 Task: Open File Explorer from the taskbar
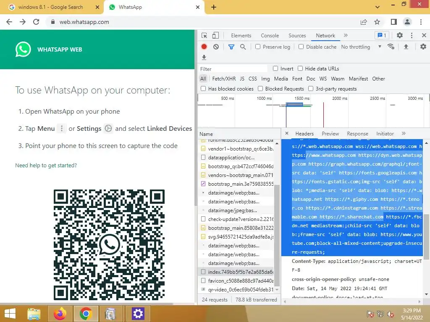coord(34,313)
